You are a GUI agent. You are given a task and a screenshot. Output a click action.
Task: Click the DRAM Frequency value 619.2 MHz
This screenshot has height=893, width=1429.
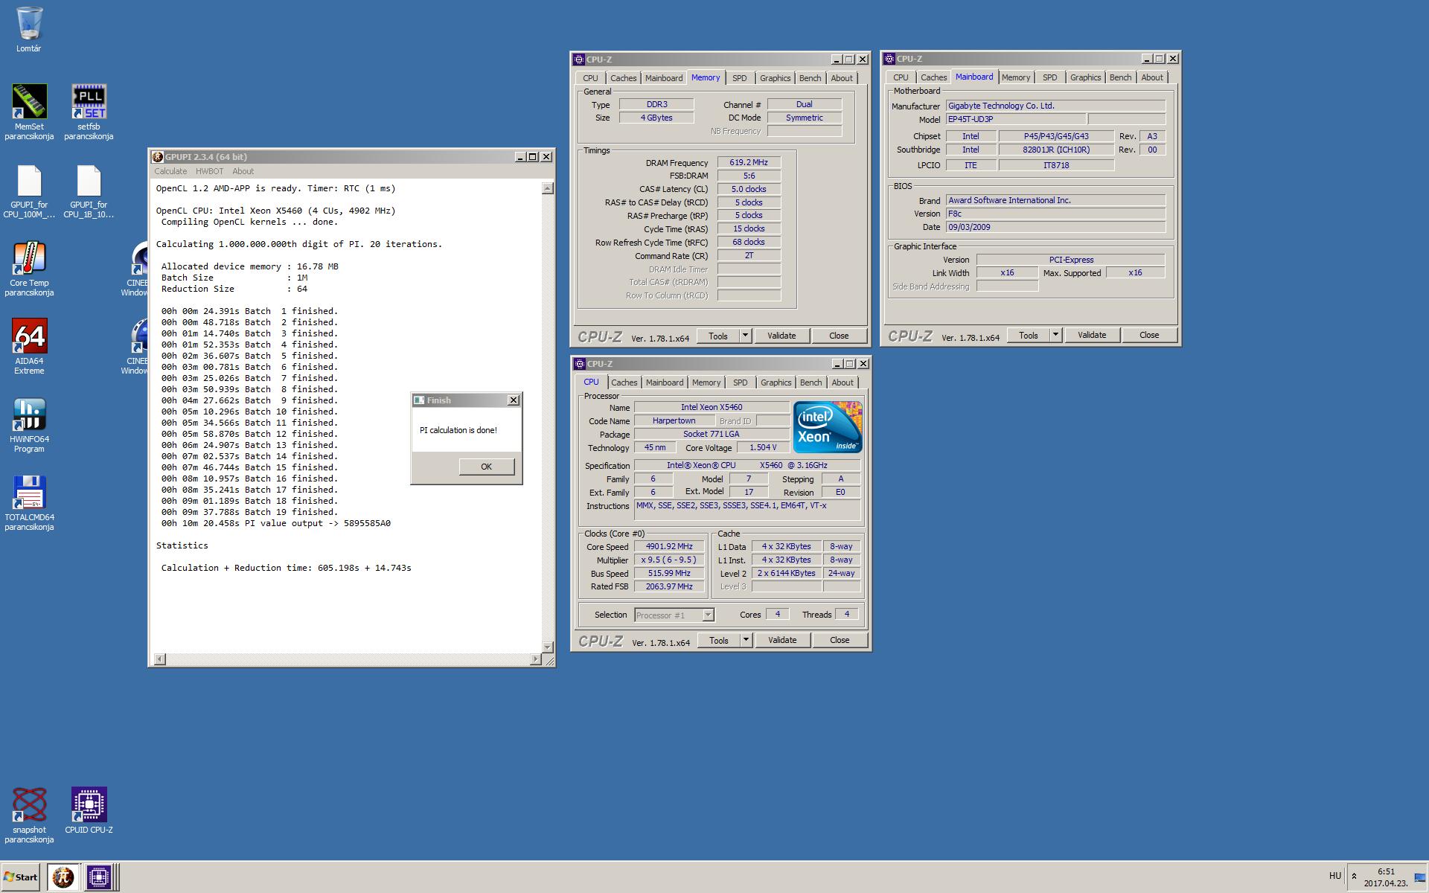coord(749,162)
